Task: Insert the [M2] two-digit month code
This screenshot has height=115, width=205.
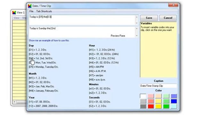Action: [40, 82]
